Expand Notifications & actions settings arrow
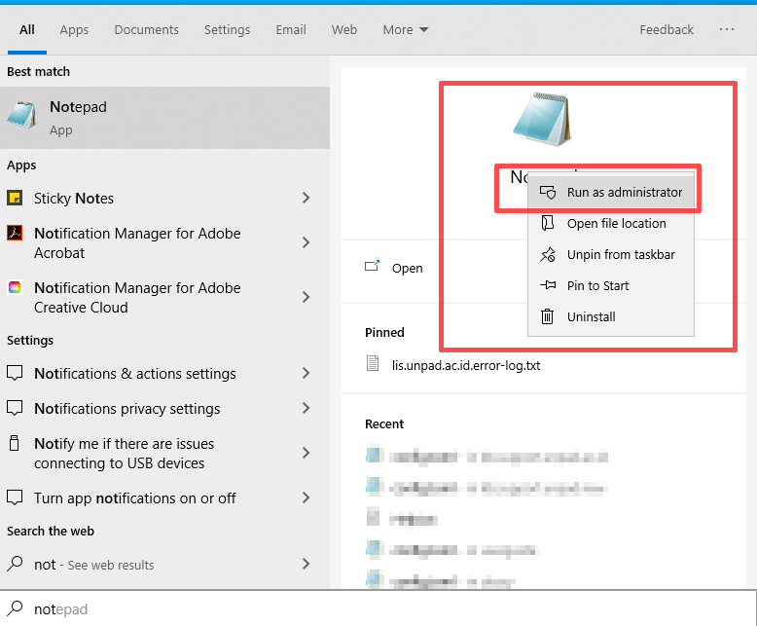The image size is (757, 626). pyautogui.click(x=306, y=373)
